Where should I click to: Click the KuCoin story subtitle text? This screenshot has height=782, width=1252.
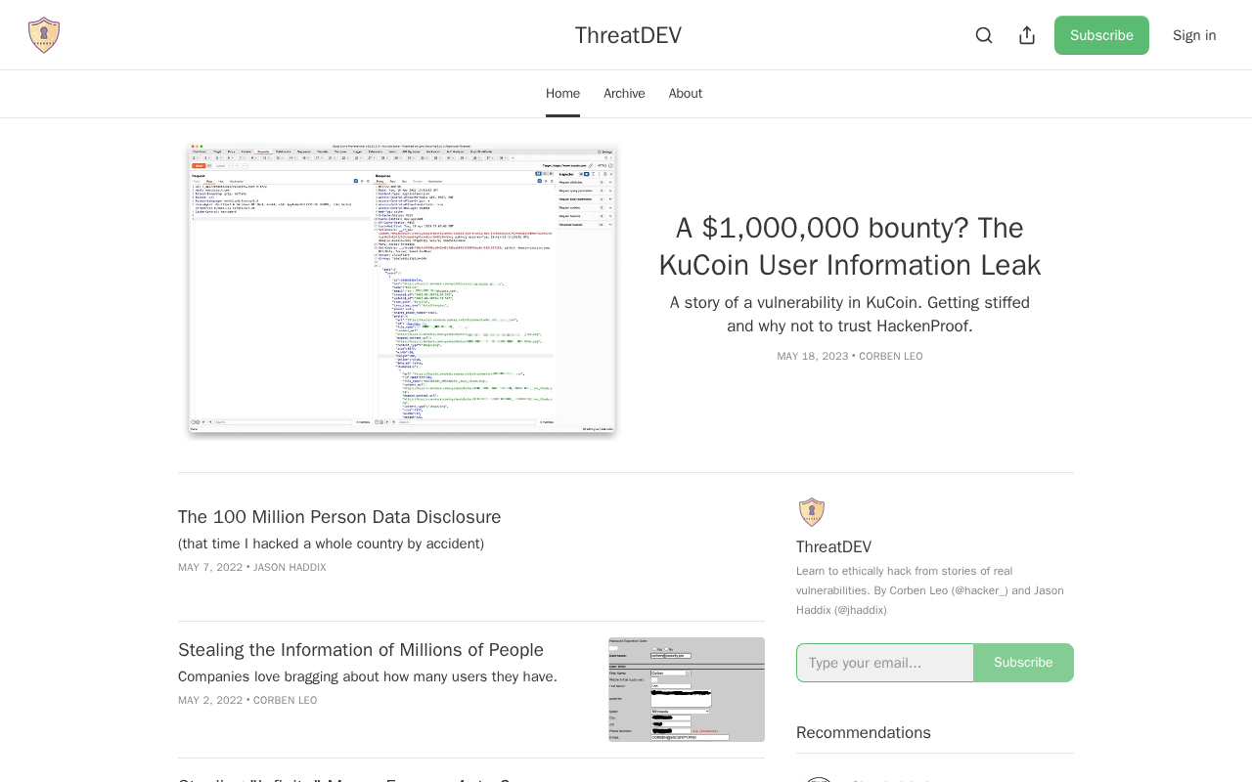[849, 315]
